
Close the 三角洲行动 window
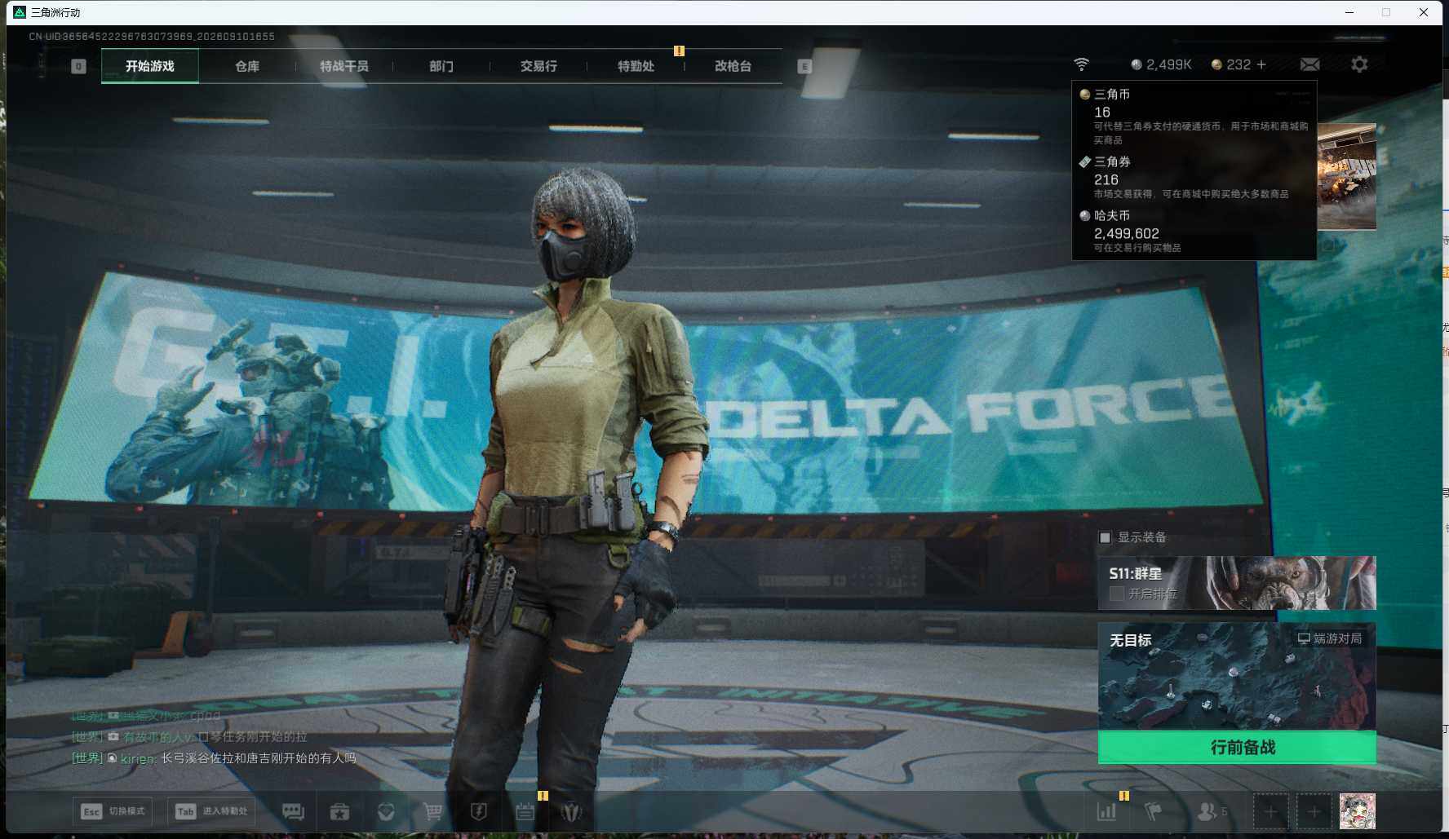click(1424, 12)
